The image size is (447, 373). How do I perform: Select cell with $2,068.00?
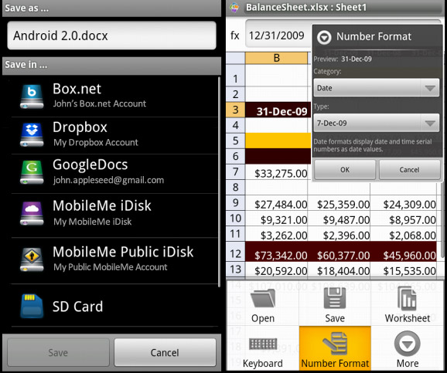pos(404,235)
